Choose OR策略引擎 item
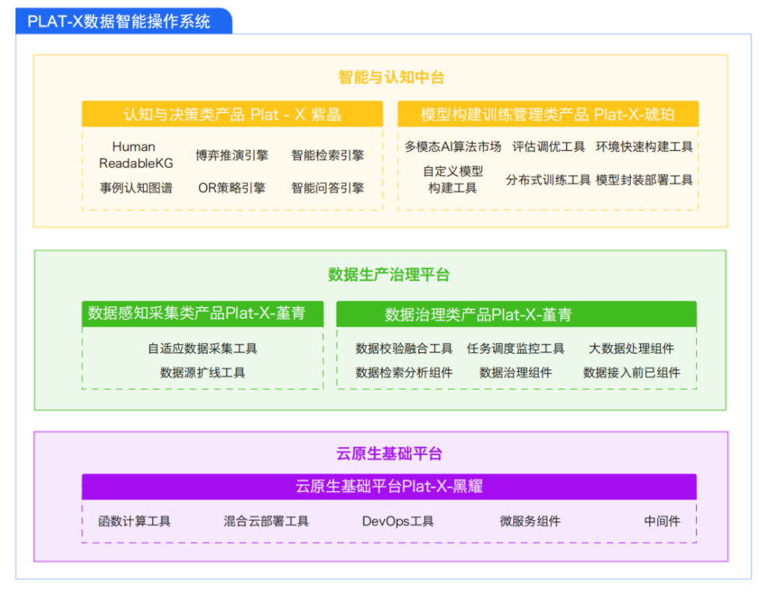Image resolution: width=766 pixels, height=598 pixels. pos(232,187)
